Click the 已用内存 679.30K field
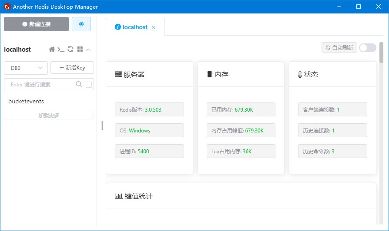 [x=241, y=109]
